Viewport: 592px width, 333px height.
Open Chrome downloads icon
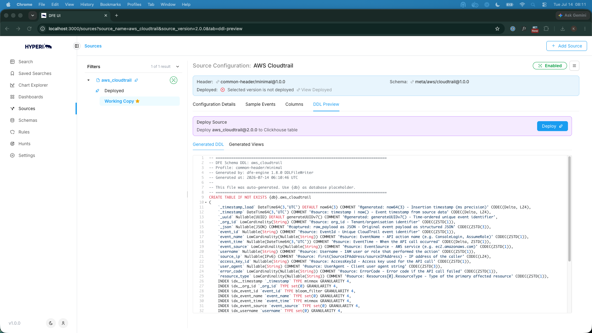point(563,29)
